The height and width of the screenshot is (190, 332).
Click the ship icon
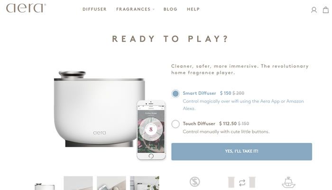tap(288, 182)
